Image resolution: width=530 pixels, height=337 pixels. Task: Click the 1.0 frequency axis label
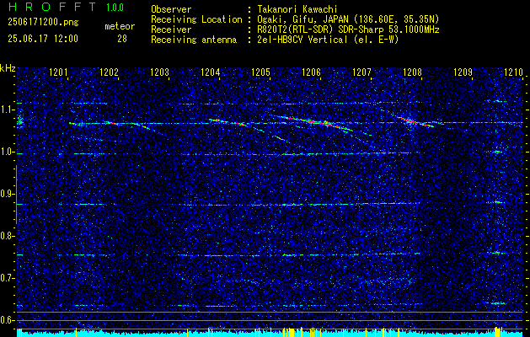7,152
